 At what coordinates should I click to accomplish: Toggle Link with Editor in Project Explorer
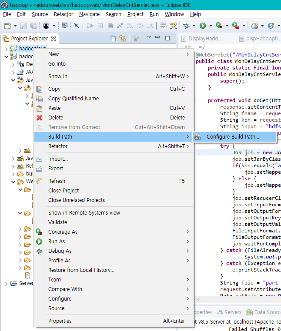pyautogui.click(x=123, y=38)
